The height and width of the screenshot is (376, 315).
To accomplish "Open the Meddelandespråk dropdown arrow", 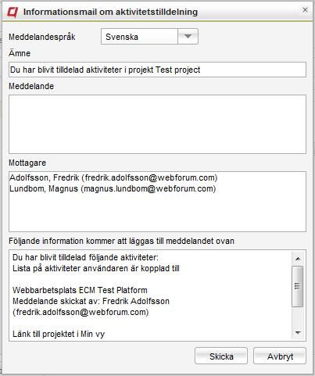I will click(x=188, y=37).
